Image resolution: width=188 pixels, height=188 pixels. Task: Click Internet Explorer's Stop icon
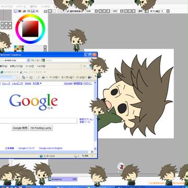click(38, 60)
